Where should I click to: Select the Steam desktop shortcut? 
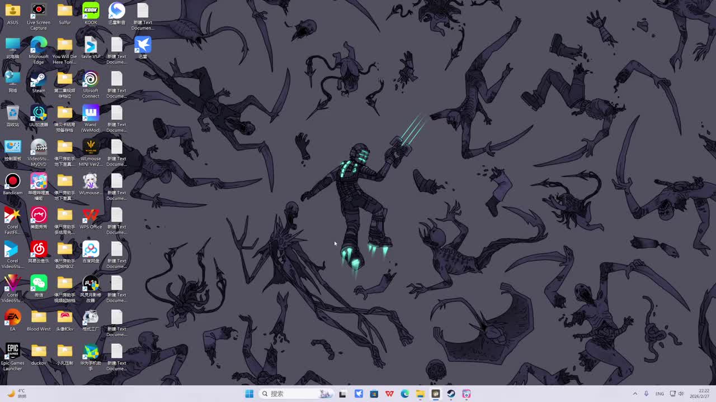coord(39,82)
